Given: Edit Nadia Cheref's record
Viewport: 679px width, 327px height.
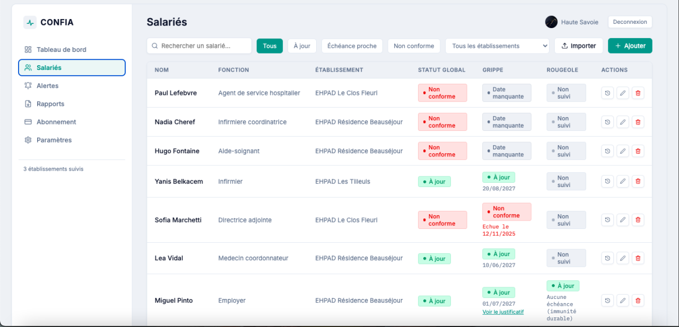Looking at the screenshot, I should [x=623, y=122].
